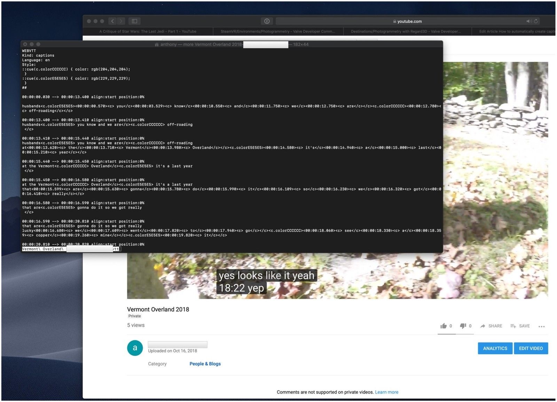Open the People & Blogs category link
This screenshot has width=557, height=402.
(x=205, y=364)
